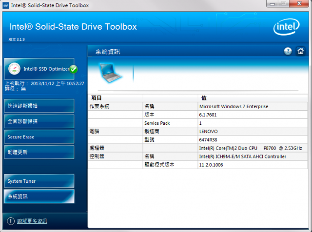Click the 作業系統 category cell
Viewport: 312px width, 232px height.
pos(115,106)
